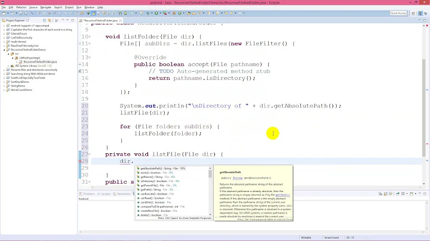Open the Project Explorer View Menu arrow
The image size is (430, 241).
tap(63, 20)
